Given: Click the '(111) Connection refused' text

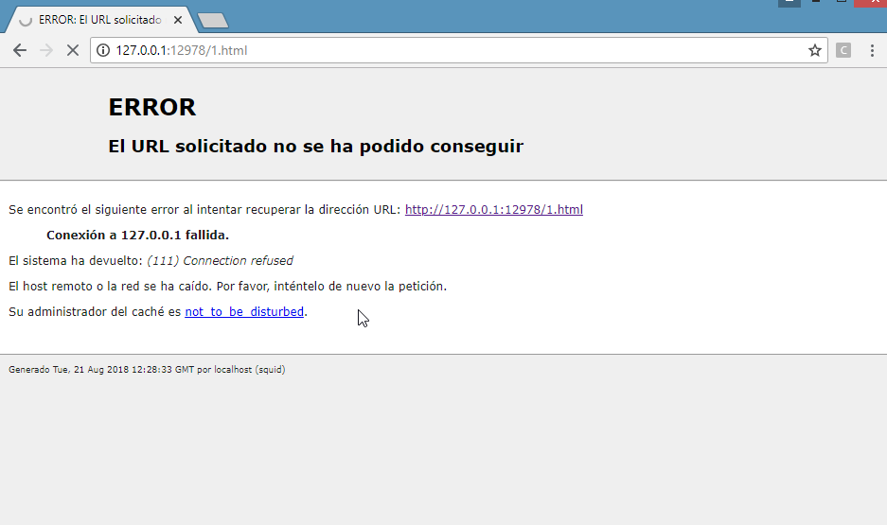Looking at the screenshot, I should pyautogui.click(x=220, y=260).
